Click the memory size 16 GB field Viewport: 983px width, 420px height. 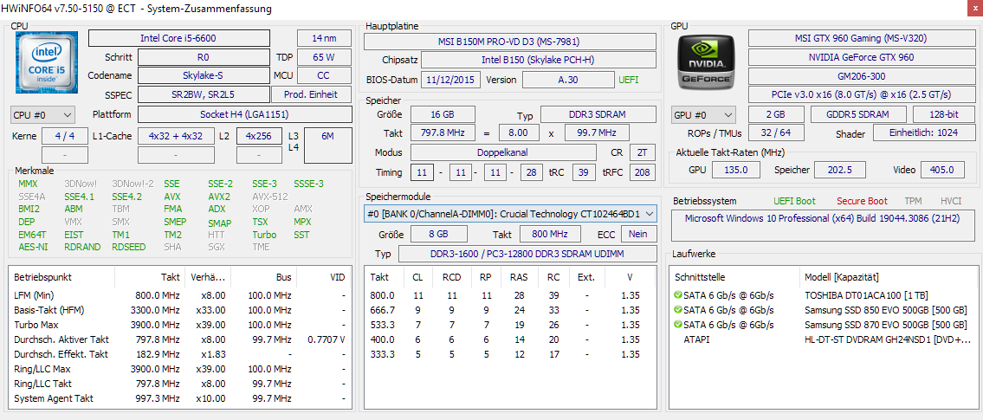(x=443, y=114)
